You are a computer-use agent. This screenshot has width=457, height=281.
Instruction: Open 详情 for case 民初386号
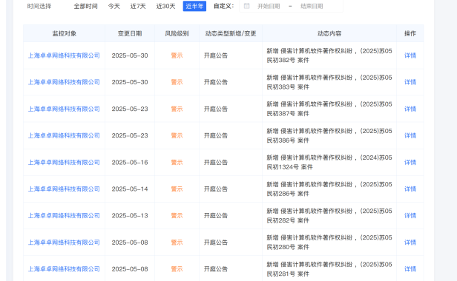(410, 136)
